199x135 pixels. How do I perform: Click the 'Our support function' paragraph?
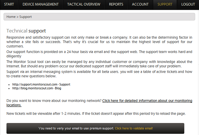(99, 54)
